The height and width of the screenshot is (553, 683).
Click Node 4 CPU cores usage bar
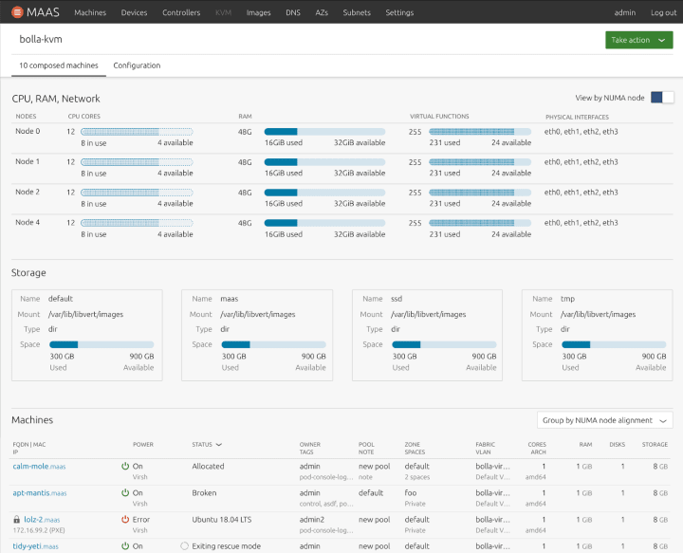pos(137,223)
